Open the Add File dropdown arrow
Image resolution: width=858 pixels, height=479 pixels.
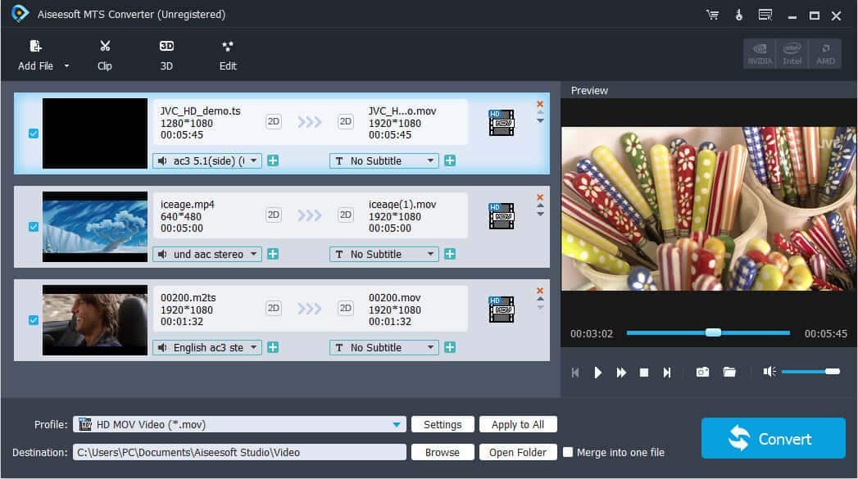click(66, 66)
